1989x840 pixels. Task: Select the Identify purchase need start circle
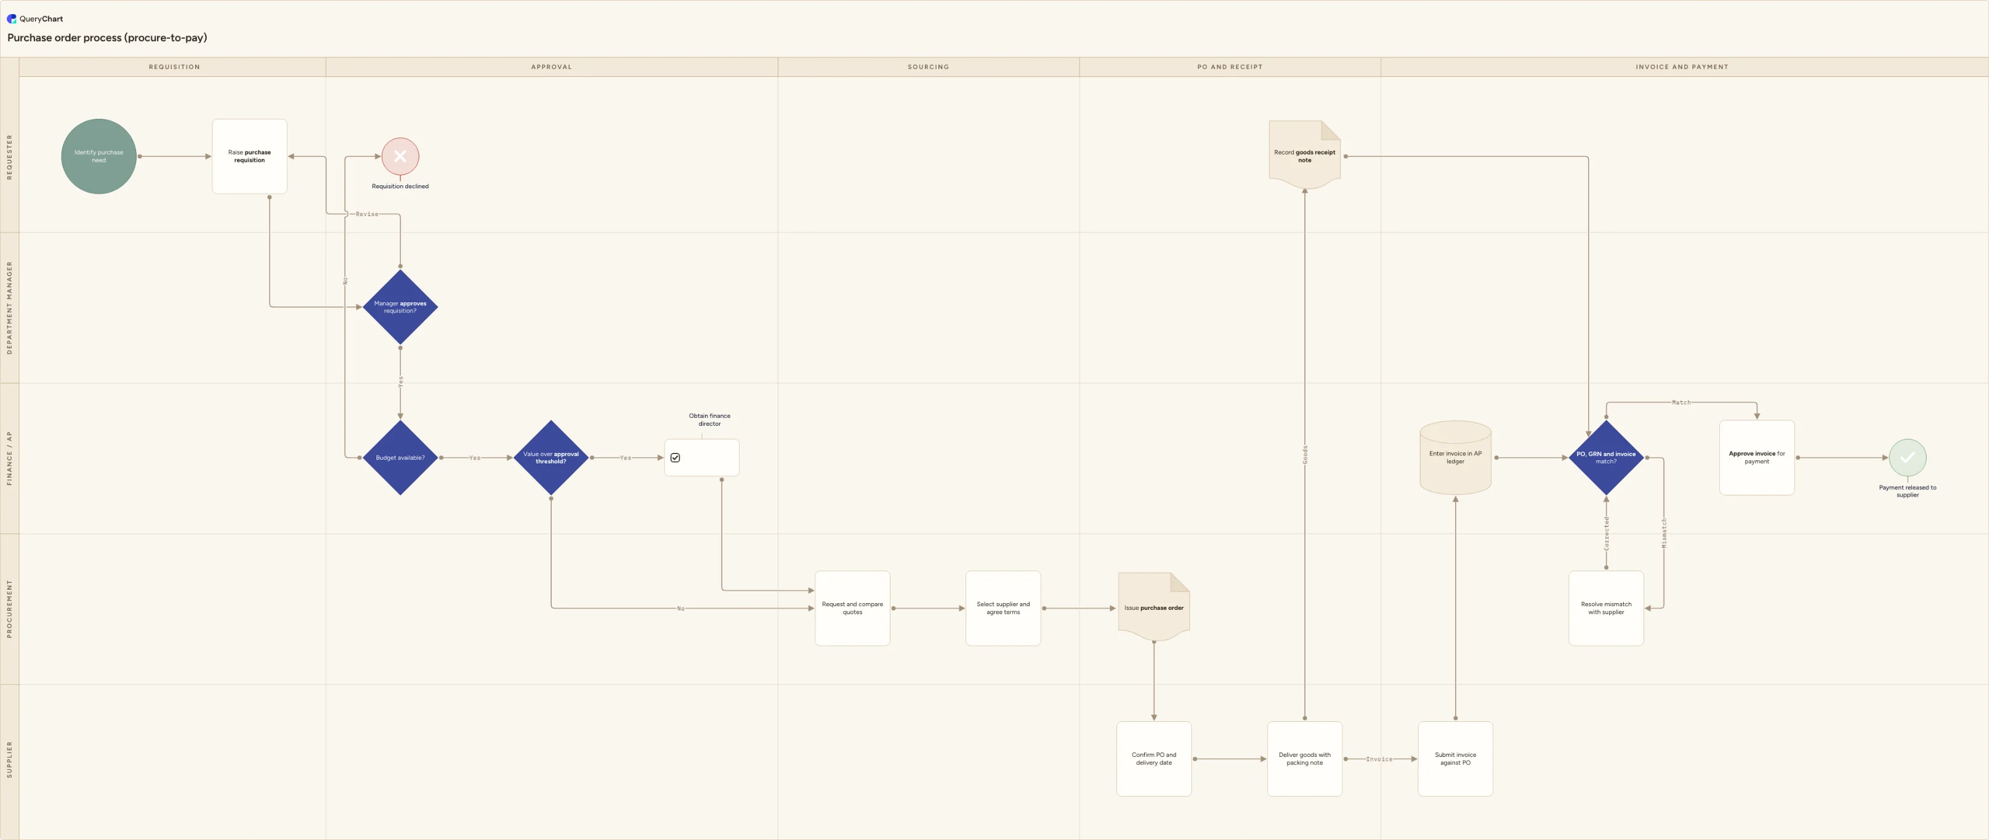point(99,156)
